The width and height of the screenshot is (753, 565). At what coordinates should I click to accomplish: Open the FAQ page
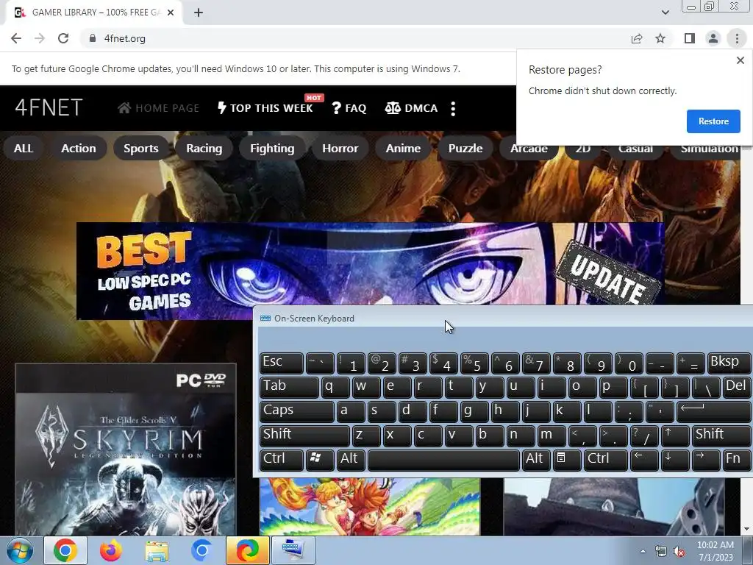coord(349,108)
